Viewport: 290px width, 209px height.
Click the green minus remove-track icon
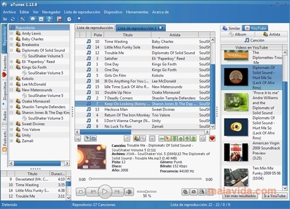pyautogui.click(x=162, y=138)
